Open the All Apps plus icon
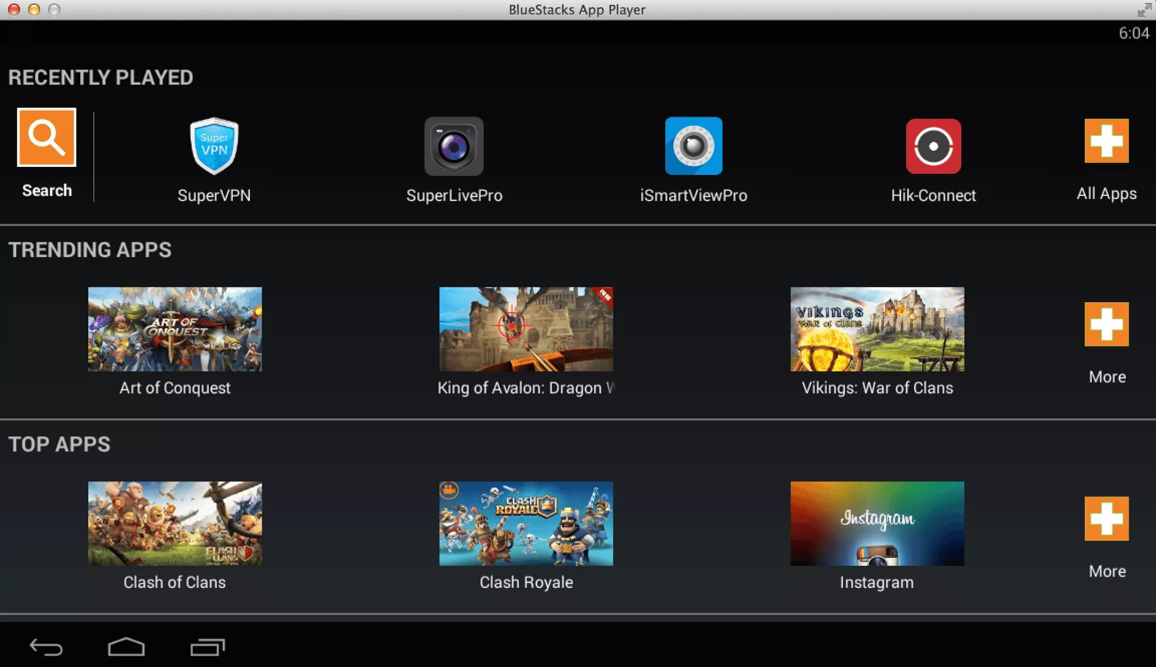The height and width of the screenshot is (667, 1156). click(1107, 141)
